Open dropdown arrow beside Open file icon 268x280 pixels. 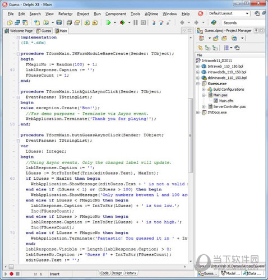click(x=53, y=22)
